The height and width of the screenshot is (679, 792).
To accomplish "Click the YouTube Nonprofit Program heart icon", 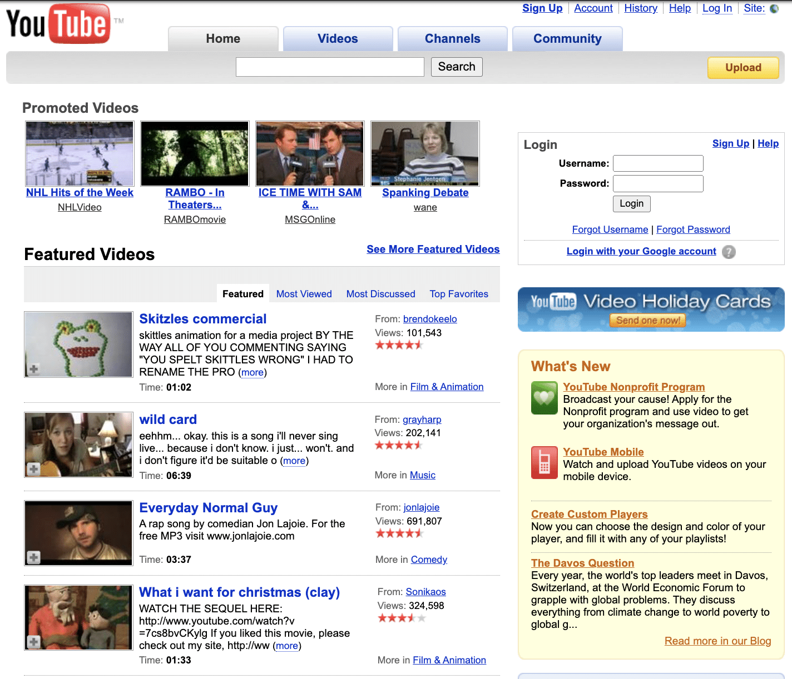I will (x=544, y=398).
